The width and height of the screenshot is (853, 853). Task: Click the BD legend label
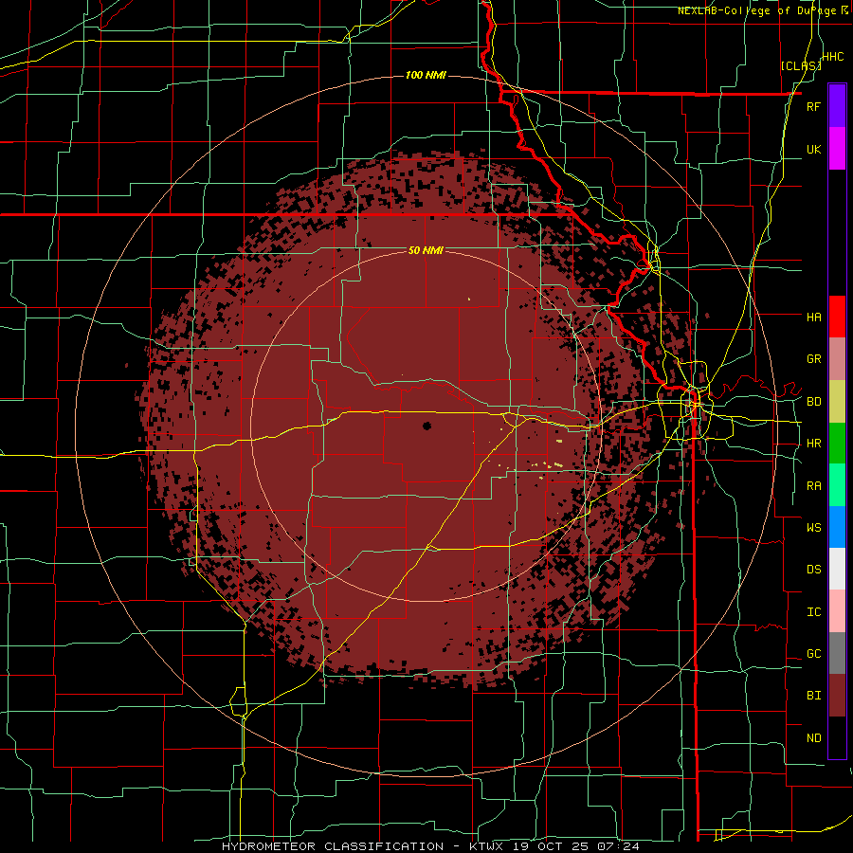tap(813, 402)
